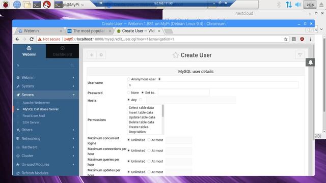Select password Set to radio button
The height and width of the screenshot is (183, 326).
(143, 93)
